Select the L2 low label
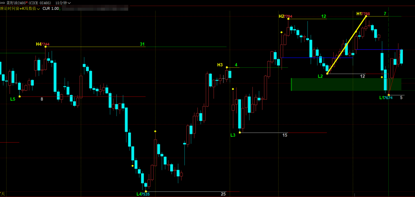Screen dimensions: 415x197 (x=320, y=76)
